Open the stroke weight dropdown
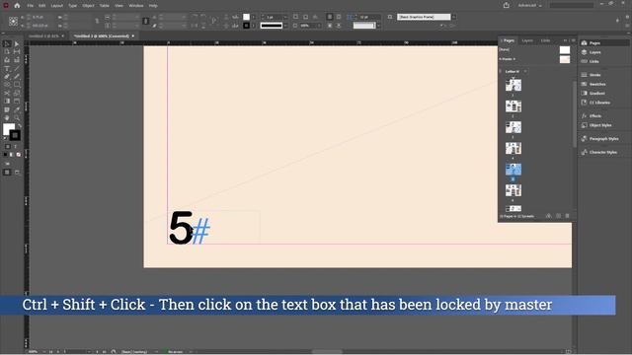 (x=285, y=17)
